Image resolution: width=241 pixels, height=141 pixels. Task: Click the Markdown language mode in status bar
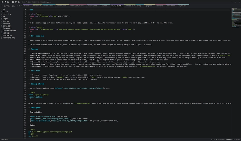[x=4, y=139]
